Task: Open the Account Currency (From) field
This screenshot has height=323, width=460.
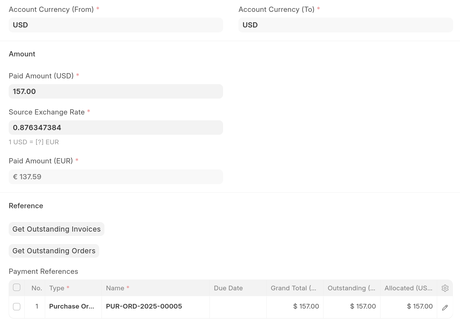Action: coord(116,25)
